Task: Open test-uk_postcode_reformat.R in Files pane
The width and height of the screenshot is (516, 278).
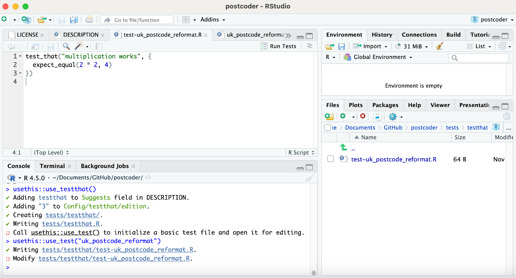Action: [x=394, y=159]
